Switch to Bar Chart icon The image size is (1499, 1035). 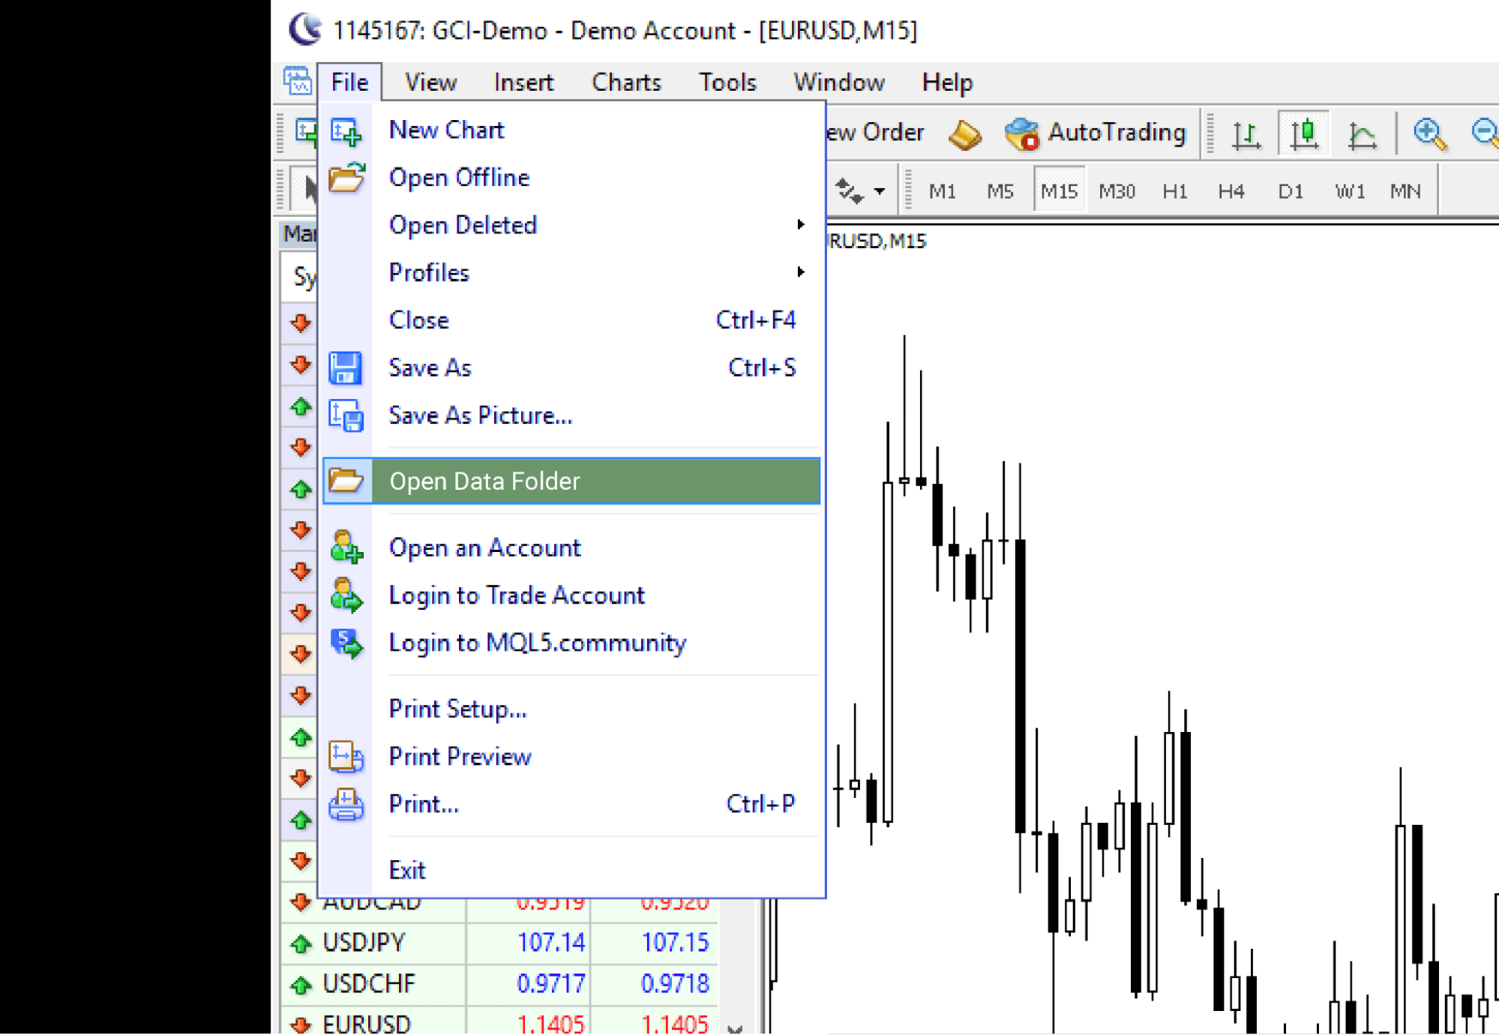1246,135
